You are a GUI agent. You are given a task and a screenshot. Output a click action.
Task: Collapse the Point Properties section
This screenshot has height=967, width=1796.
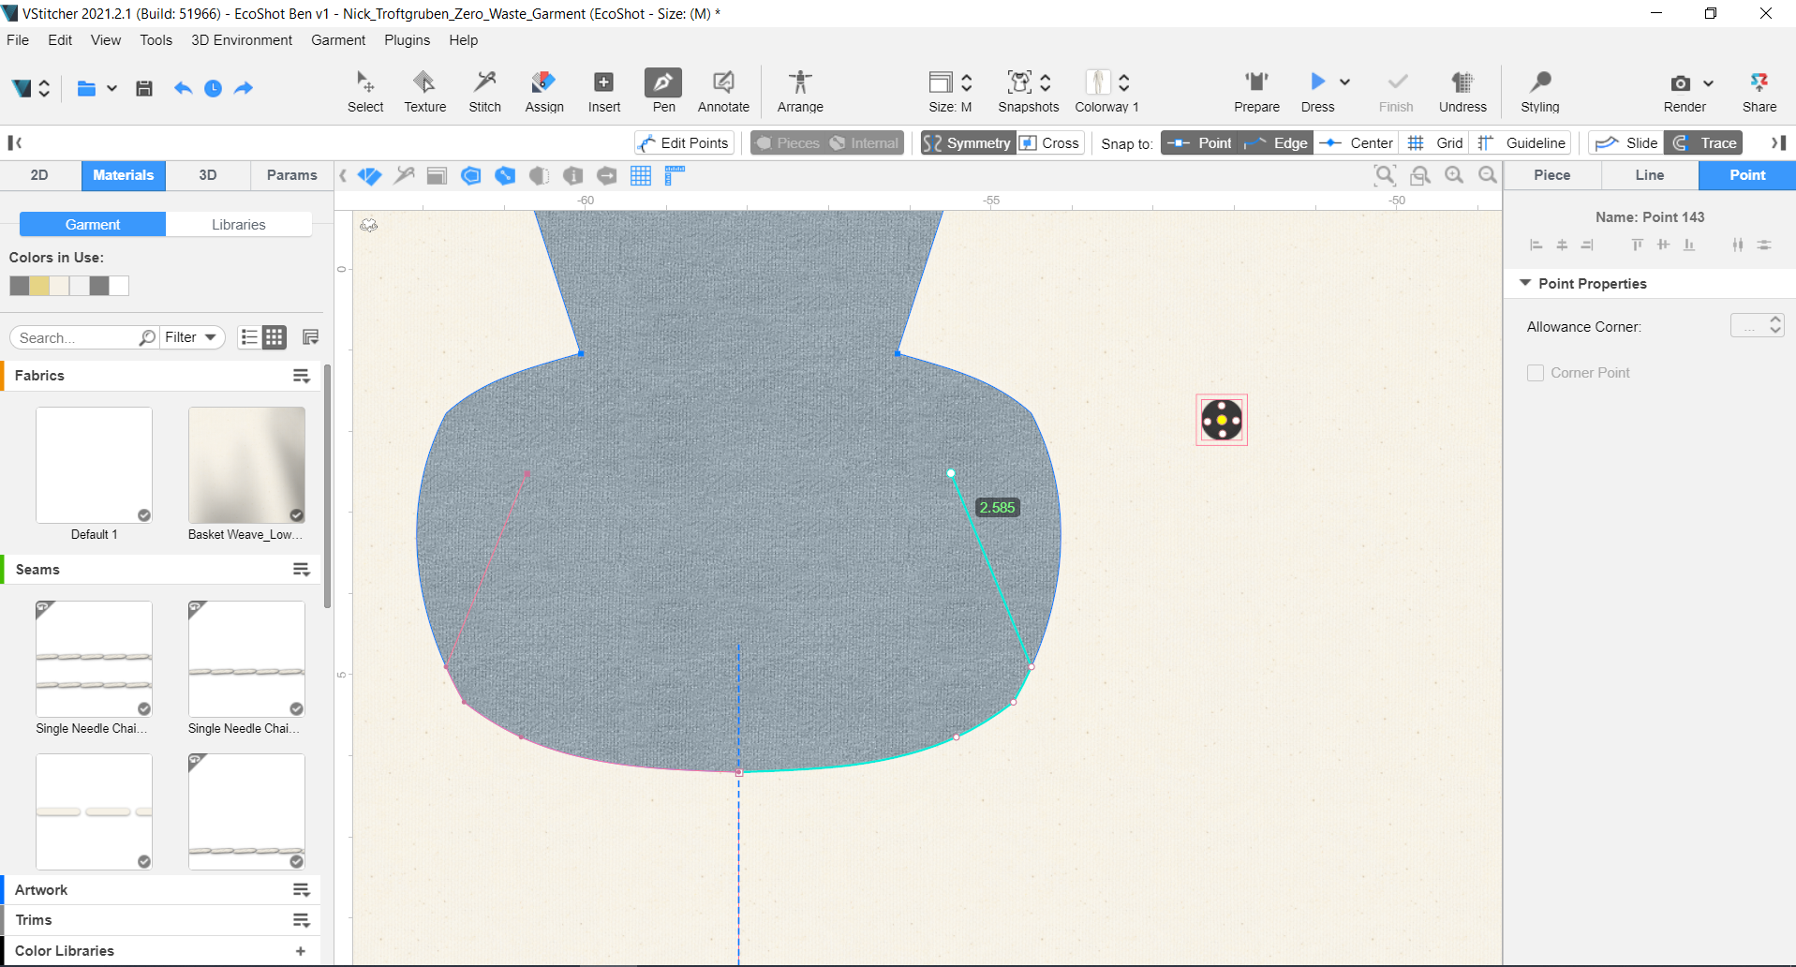pos(1525,283)
